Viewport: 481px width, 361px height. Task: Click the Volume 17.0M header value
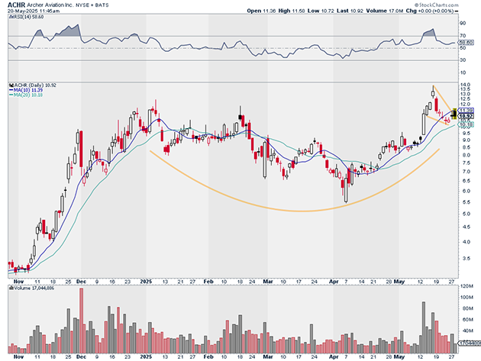click(x=385, y=11)
